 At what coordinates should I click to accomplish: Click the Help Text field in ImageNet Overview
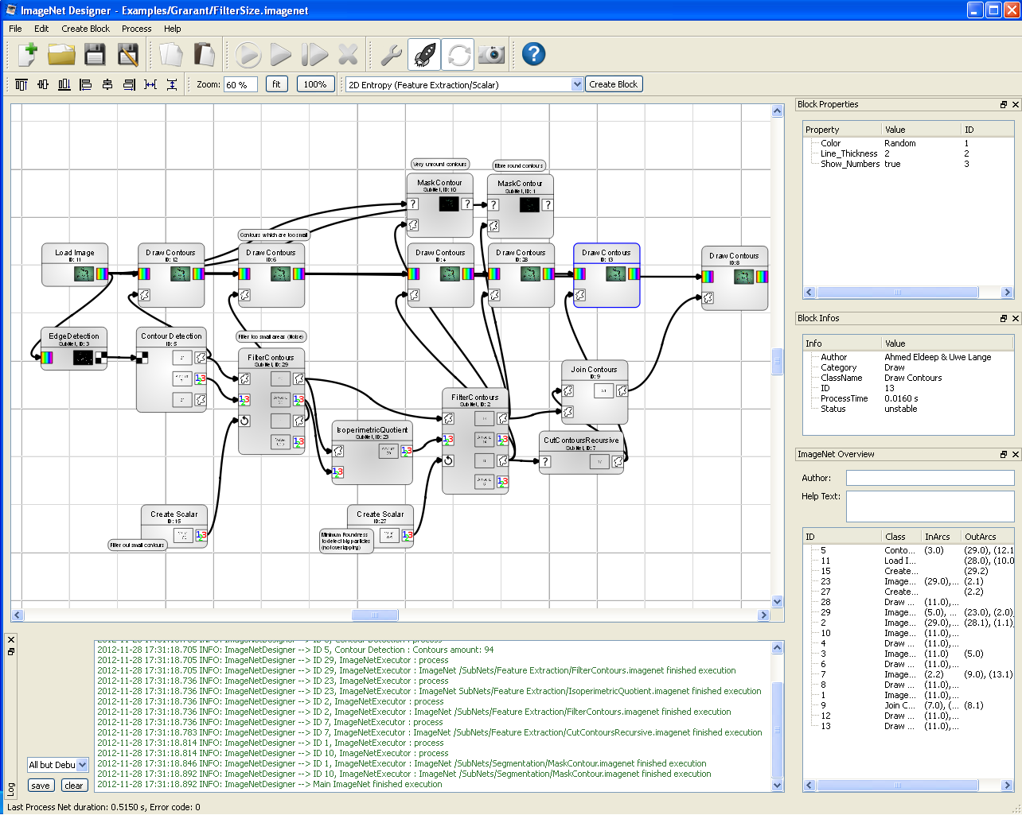click(930, 506)
